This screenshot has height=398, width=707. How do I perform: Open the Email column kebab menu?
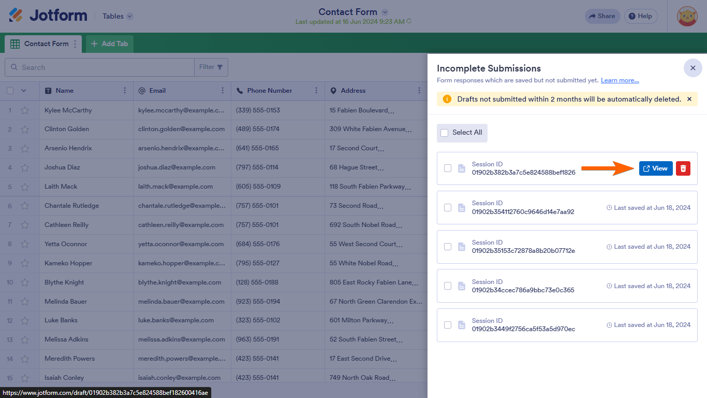[223, 91]
